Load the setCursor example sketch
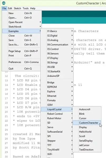Screen dimensions: 106x158 (x=87, y=145)
